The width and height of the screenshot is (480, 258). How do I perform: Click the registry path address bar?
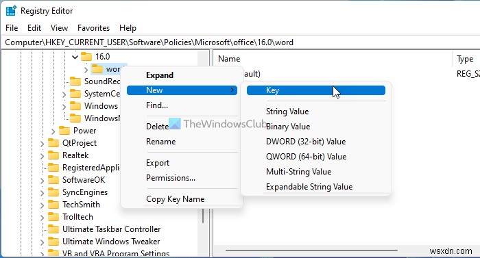coord(240,42)
